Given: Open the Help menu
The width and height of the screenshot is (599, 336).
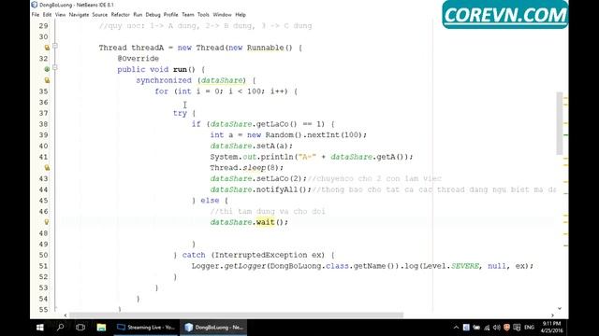Looking at the screenshot, I should coord(241,15).
